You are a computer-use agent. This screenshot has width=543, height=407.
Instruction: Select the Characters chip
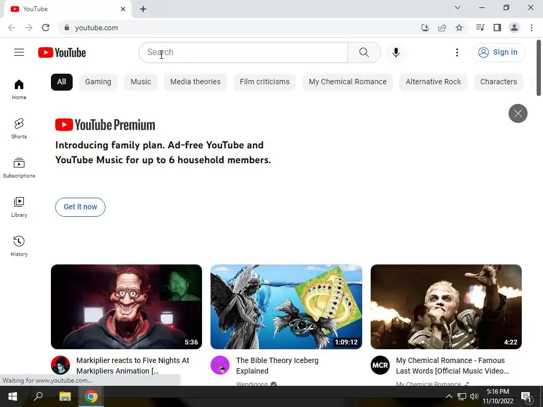(x=498, y=82)
